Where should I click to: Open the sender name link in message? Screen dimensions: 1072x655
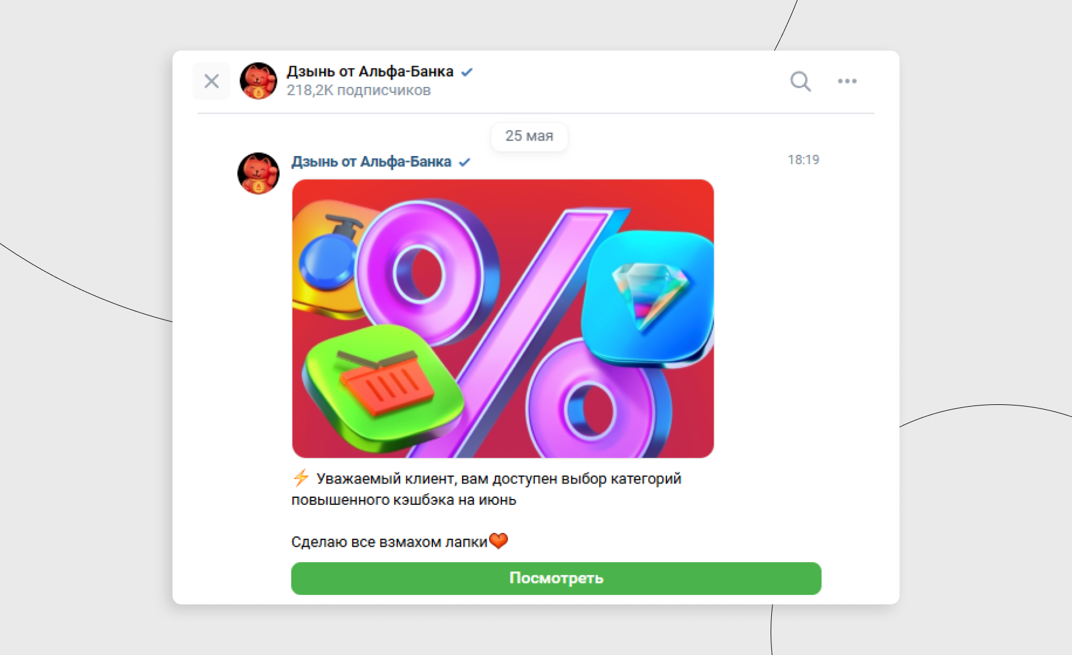371,162
